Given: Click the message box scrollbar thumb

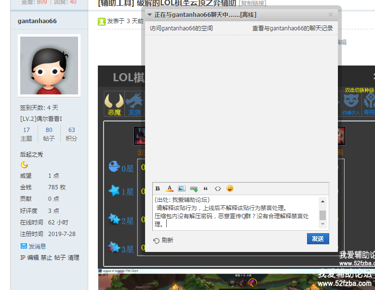Looking at the screenshot, I should point(322,215).
